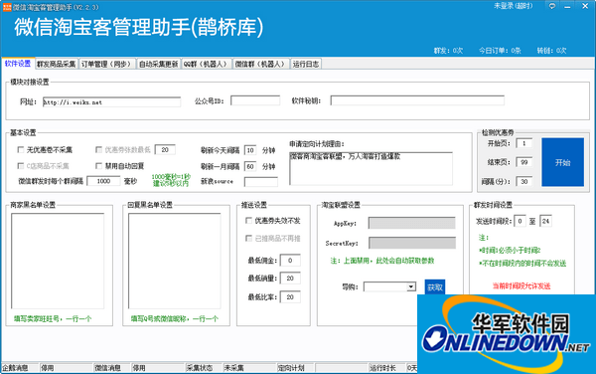This screenshot has width=596, height=374.
Task: Edit the 最低销量 field
Action: pos(290,279)
